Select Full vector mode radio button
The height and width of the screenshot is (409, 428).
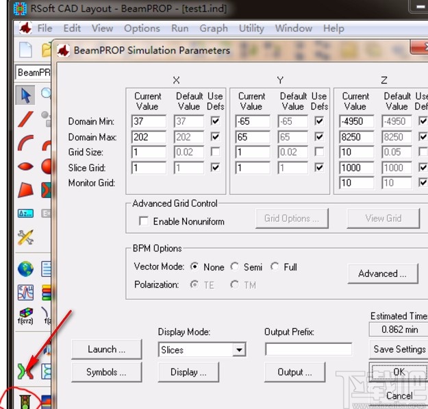(275, 267)
